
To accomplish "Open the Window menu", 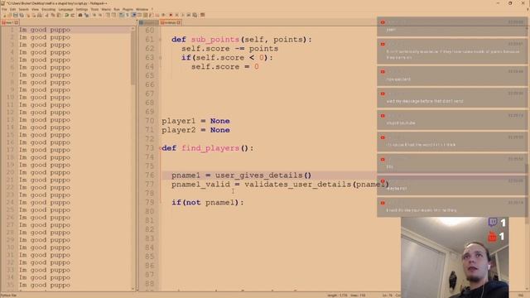I will [142, 9].
